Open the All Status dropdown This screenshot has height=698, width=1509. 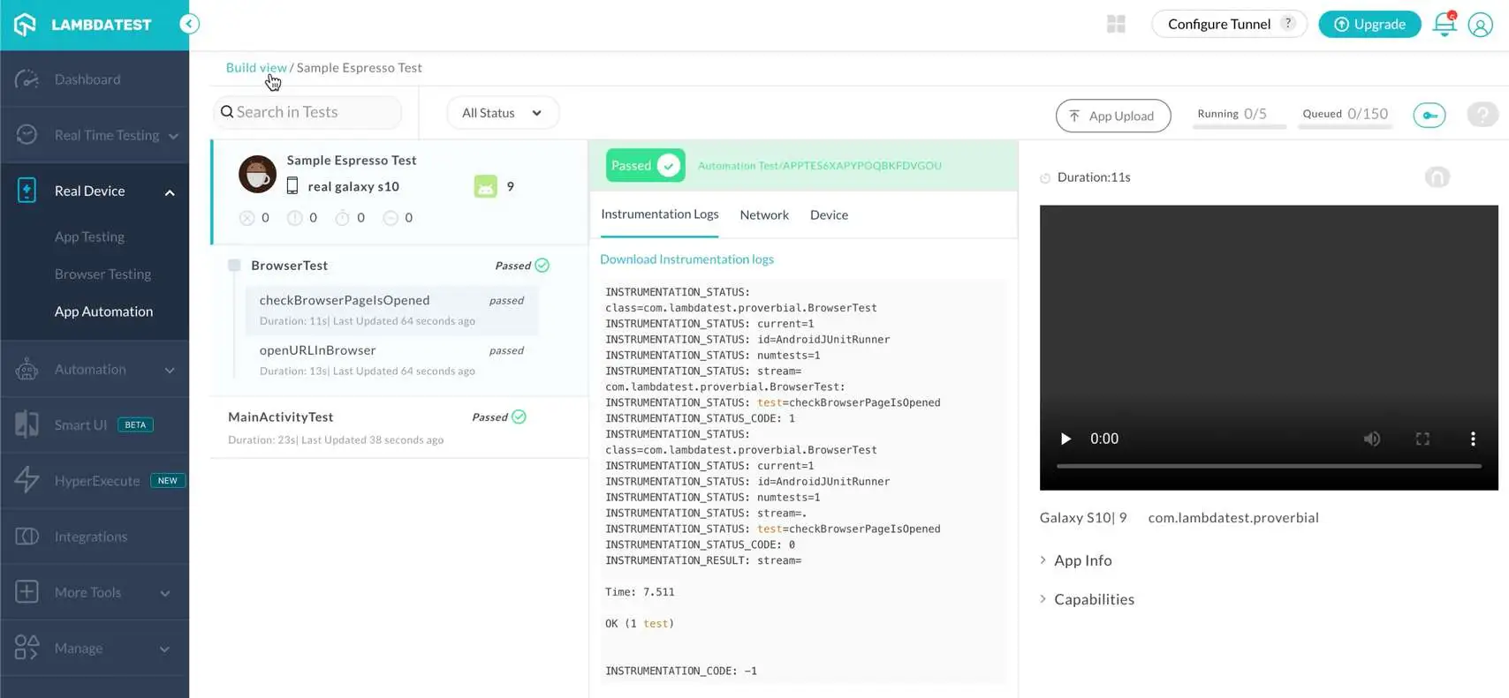coord(502,113)
